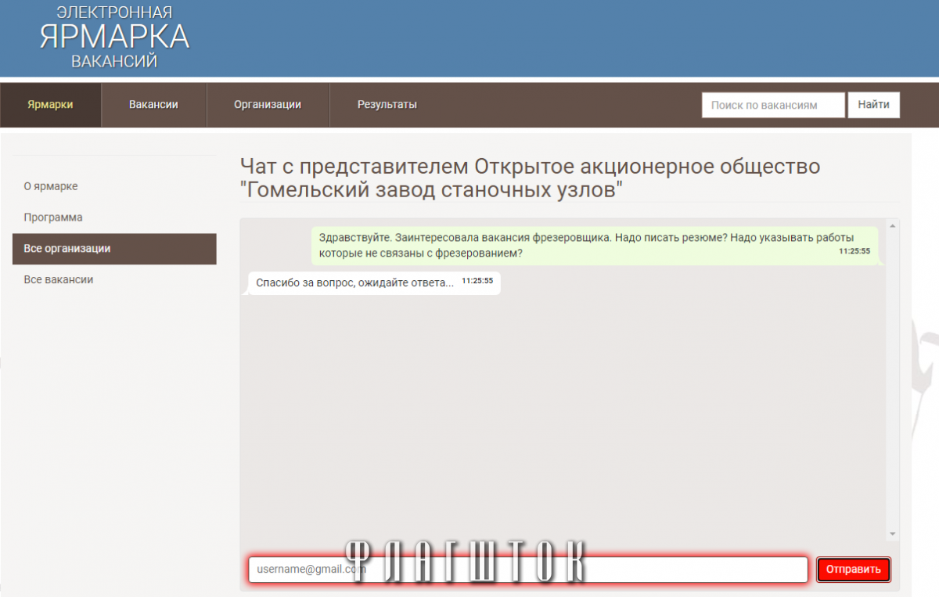
Task: Click the red Отправить button
Action: tap(854, 570)
